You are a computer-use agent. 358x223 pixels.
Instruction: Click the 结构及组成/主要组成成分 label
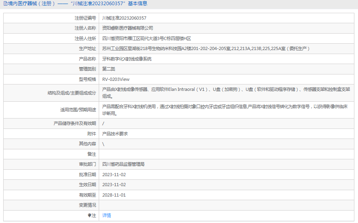coord(72,93)
